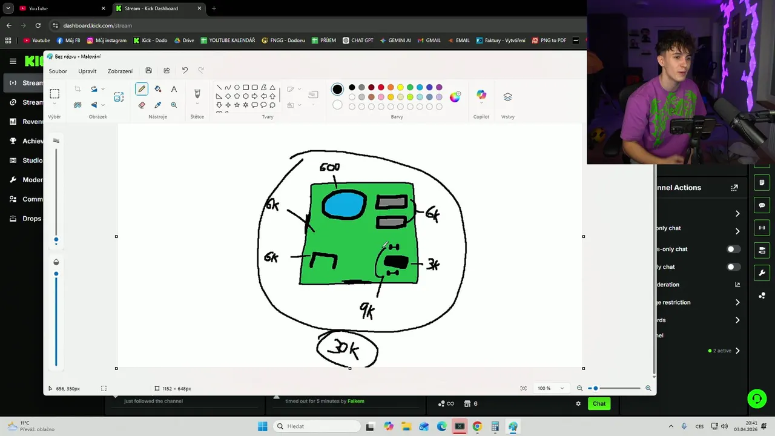The image size is (775, 436).
Task: Open the Brushes dropdown
Action: [x=197, y=104]
